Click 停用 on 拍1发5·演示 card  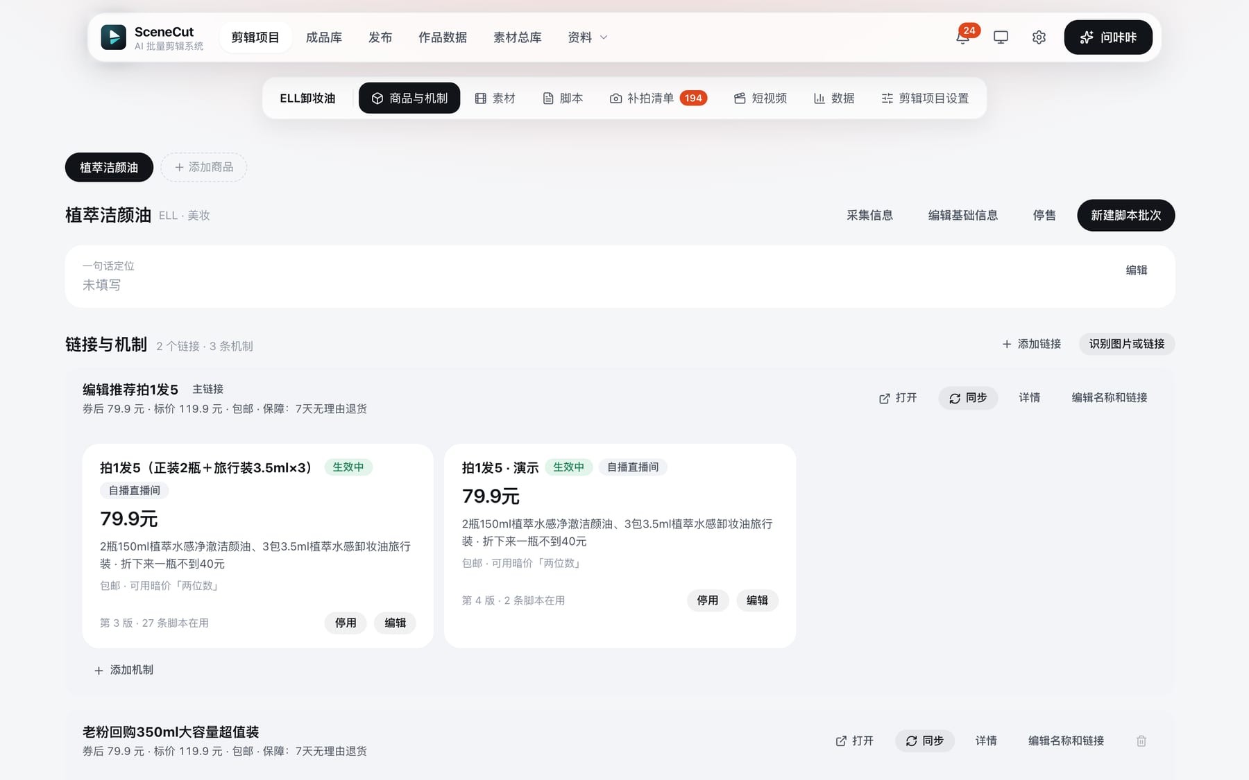[708, 600]
